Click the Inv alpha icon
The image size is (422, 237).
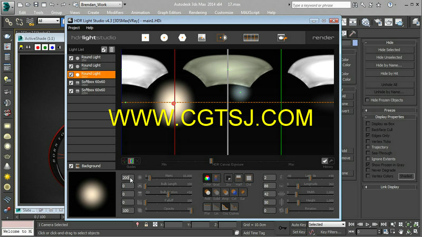228,178
